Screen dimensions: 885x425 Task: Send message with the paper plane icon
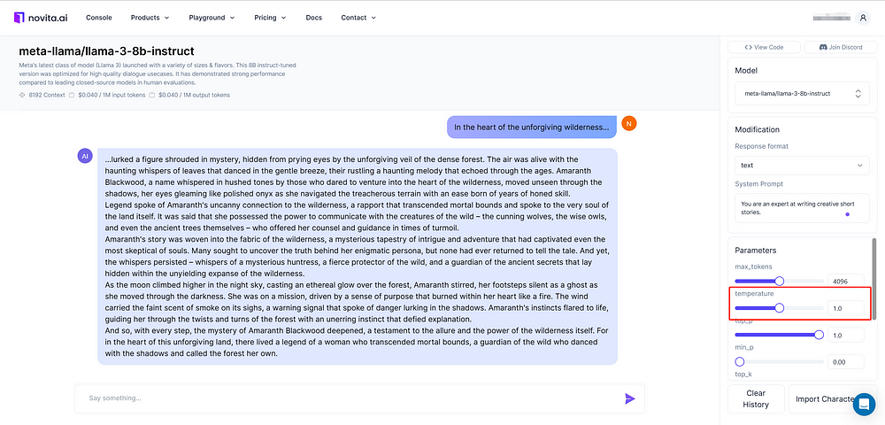click(x=630, y=399)
